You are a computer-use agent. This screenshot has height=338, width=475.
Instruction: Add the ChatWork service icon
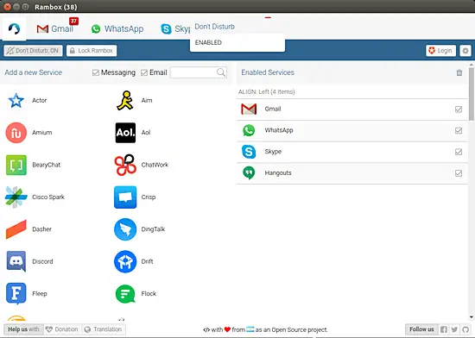pyautogui.click(x=125, y=165)
